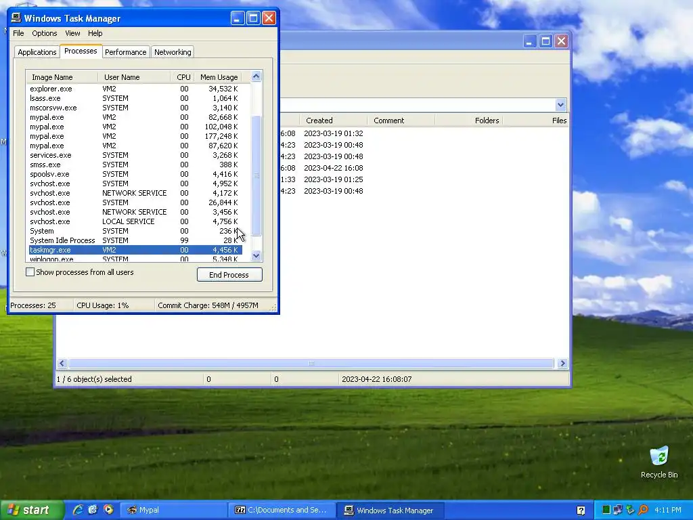Enable Show processes from all users
This screenshot has height=520, width=693.
pos(30,272)
